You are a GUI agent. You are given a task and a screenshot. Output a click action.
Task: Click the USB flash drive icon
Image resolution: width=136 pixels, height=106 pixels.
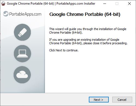[22, 32]
